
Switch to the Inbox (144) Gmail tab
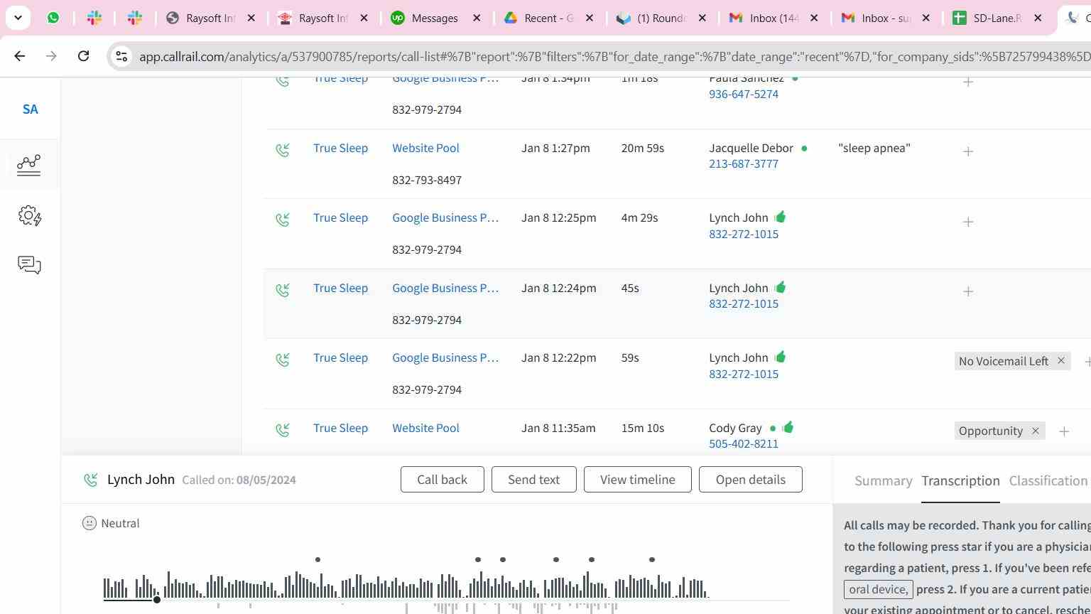point(774,18)
